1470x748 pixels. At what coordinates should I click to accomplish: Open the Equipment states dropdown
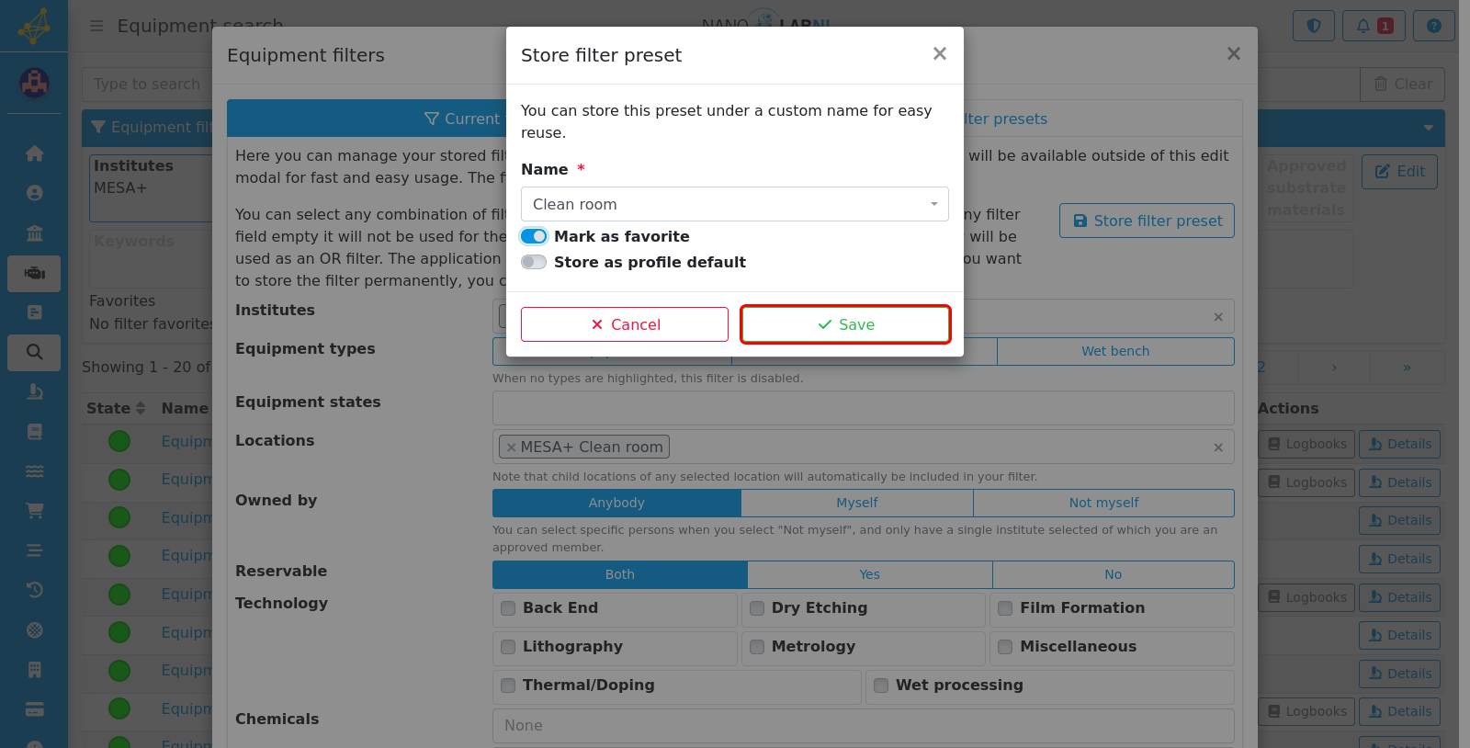tap(864, 408)
